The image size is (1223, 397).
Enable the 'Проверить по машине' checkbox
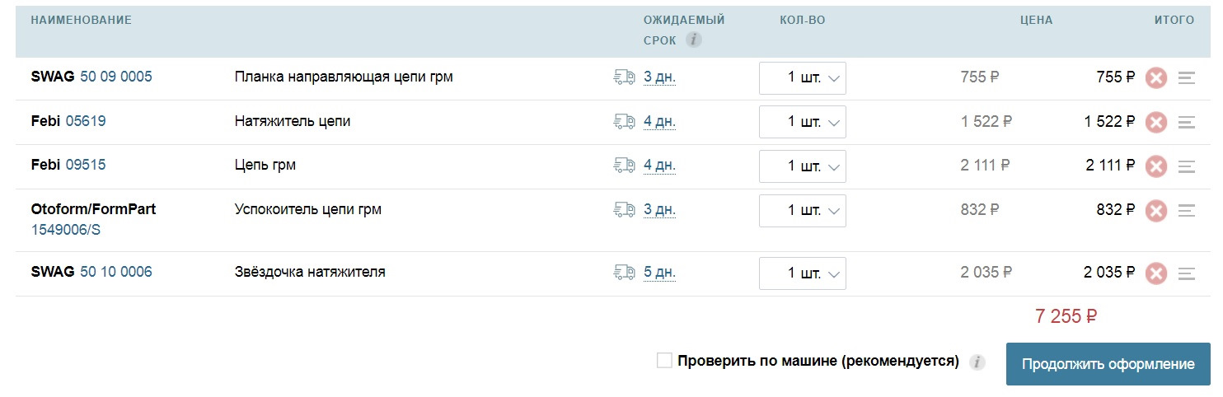pyautogui.click(x=664, y=361)
